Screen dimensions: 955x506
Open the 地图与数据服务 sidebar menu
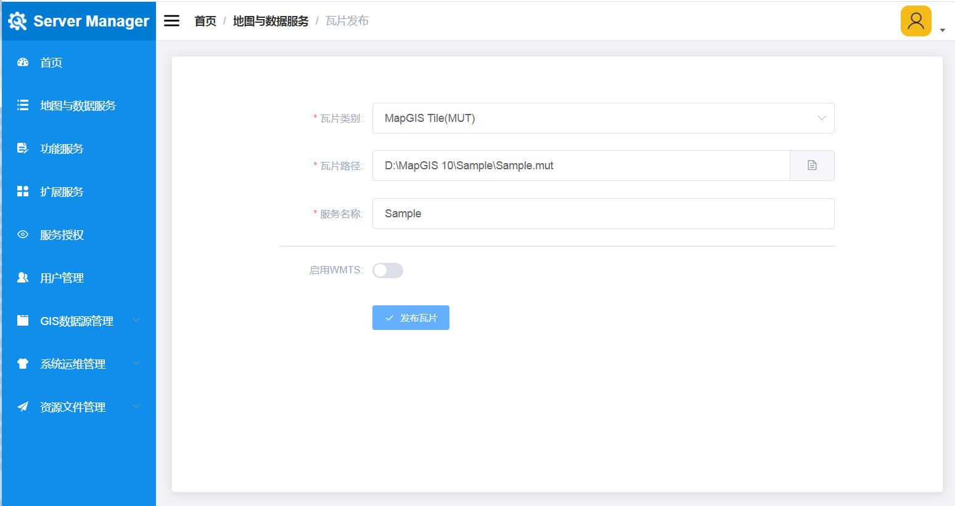[x=79, y=105]
